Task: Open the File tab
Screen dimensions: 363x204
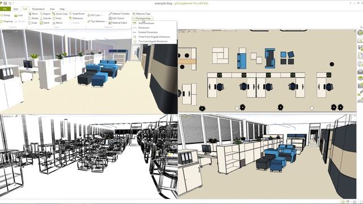Action: [x=5, y=9]
